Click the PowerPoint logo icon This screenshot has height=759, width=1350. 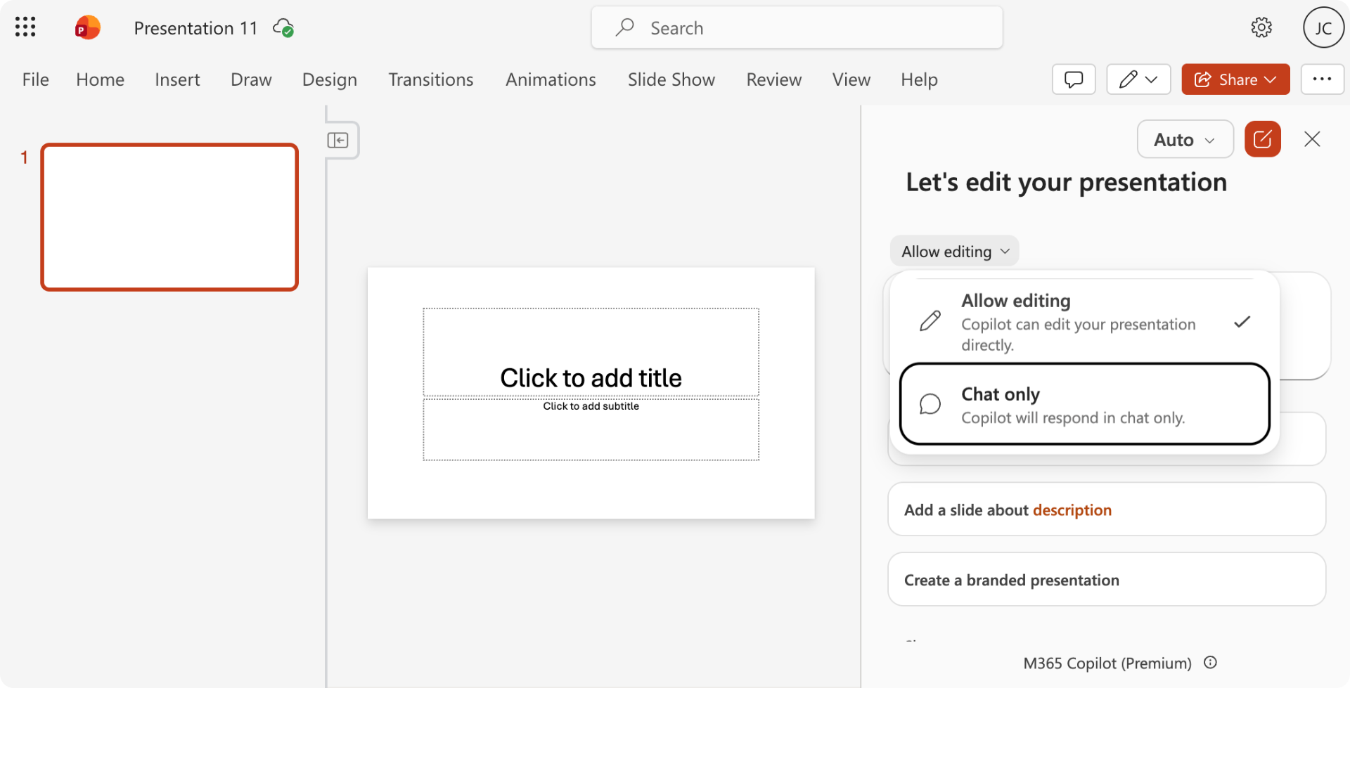(87, 27)
